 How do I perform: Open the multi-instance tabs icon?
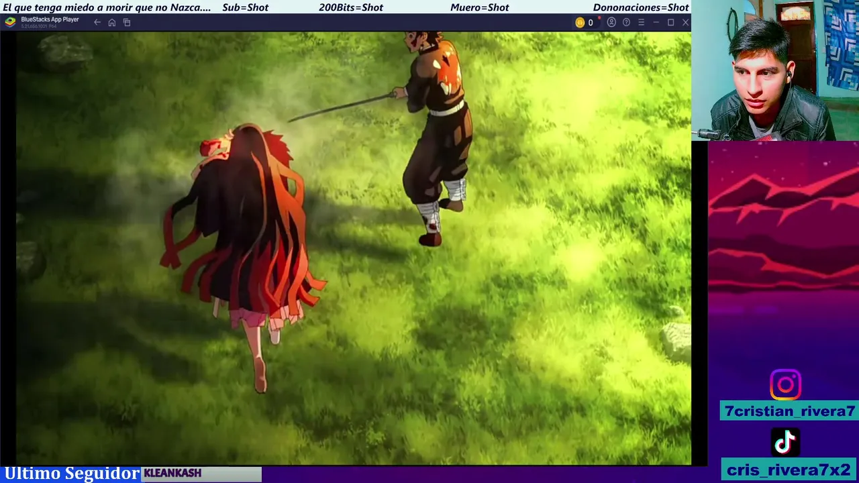[127, 22]
